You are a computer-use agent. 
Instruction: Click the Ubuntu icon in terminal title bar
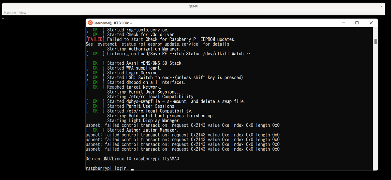tap(90, 23)
